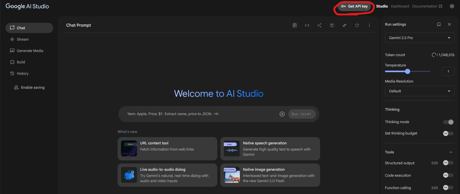Image resolution: width=460 pixels, height=194 pixels.
Task: Click Edit next to Function calling
Action: [435, 188]
